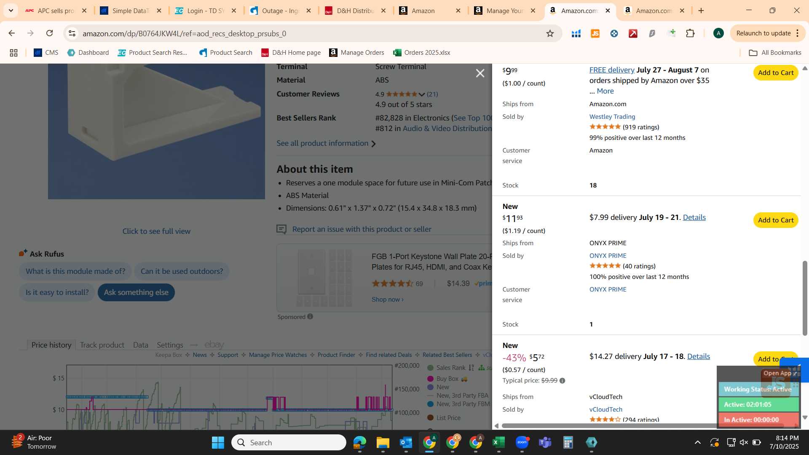
Task: Switch to Outage - Ing tab
Action: tap(280, 11)
